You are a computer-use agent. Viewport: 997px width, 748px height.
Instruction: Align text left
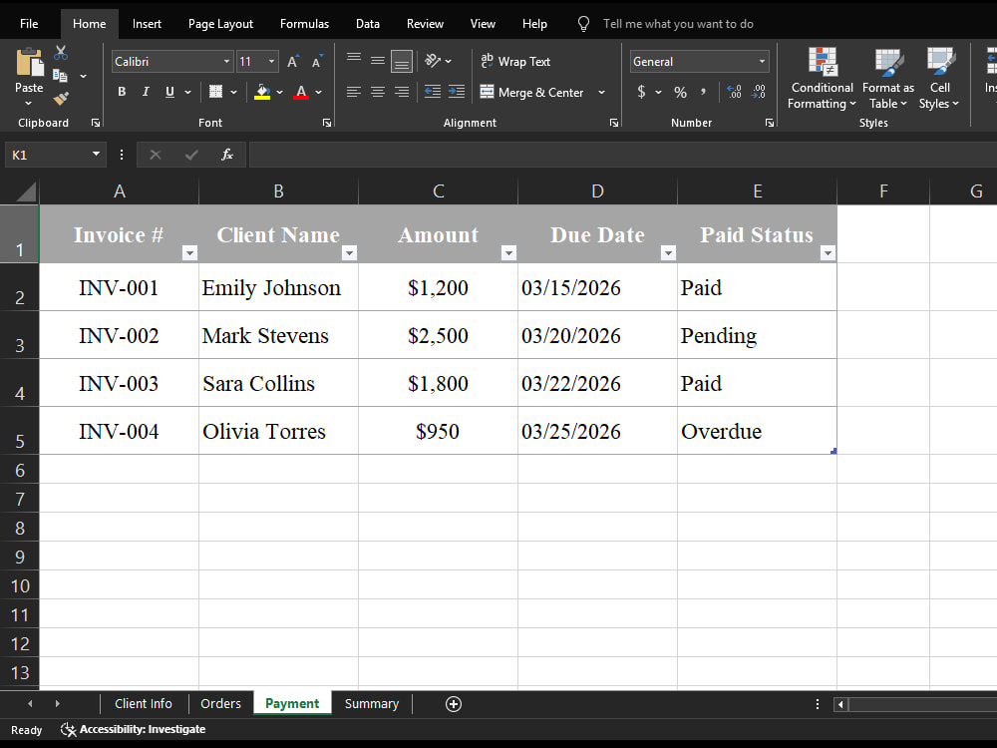coord(354,92)
